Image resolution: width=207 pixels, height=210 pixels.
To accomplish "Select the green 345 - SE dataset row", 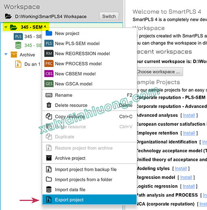I will 22,45.
